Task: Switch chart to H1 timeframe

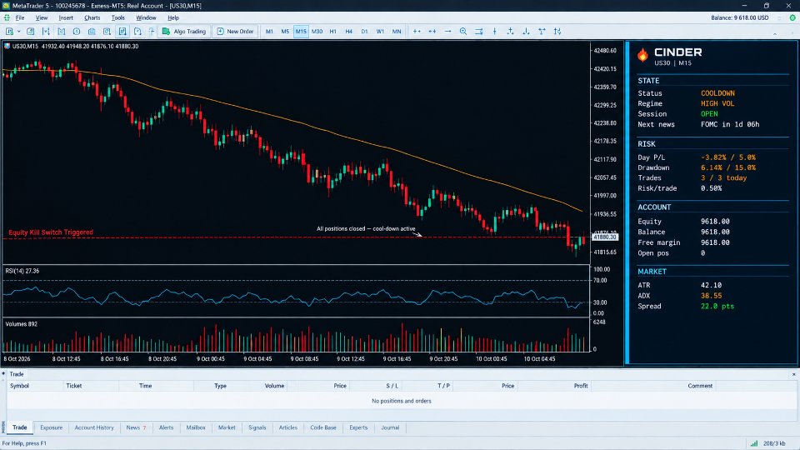Action: click(x=332, y=32)
